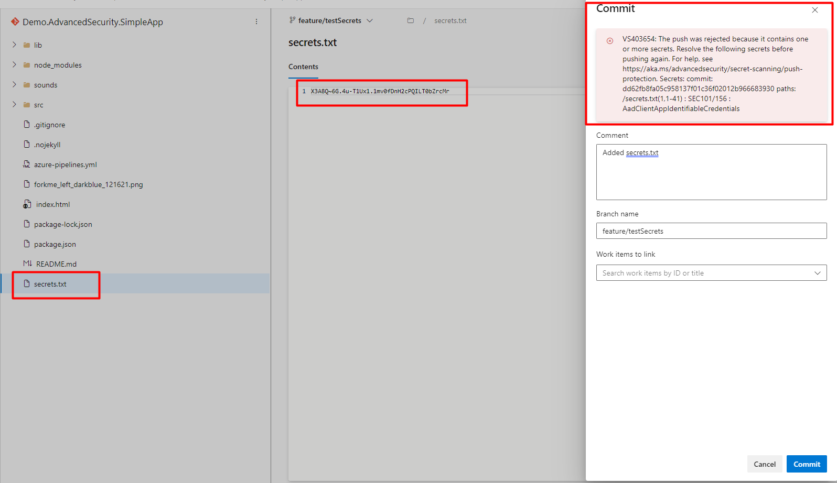Click the azure-pipelines.yml file icon
This screenshot has height=483, width=837.
(27, 164)
